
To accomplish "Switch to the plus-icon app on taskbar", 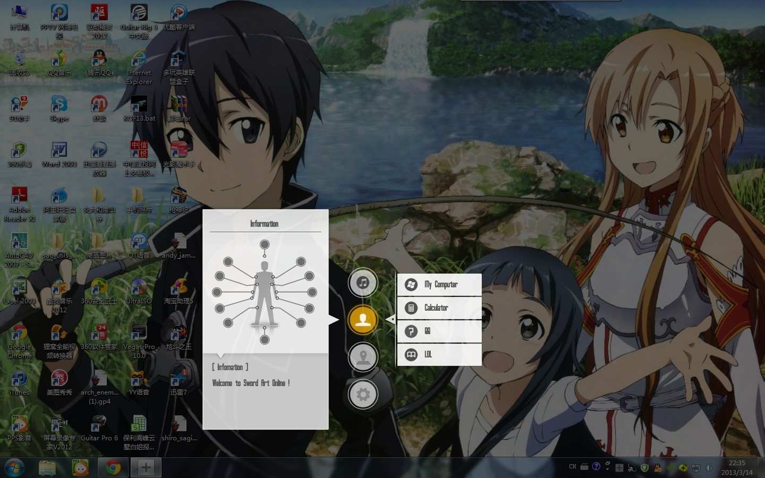I will [x=146, y=468].
